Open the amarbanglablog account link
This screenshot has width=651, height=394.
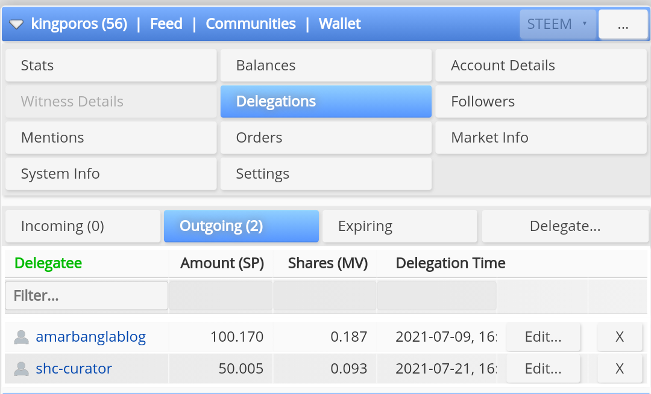[91, 337]
